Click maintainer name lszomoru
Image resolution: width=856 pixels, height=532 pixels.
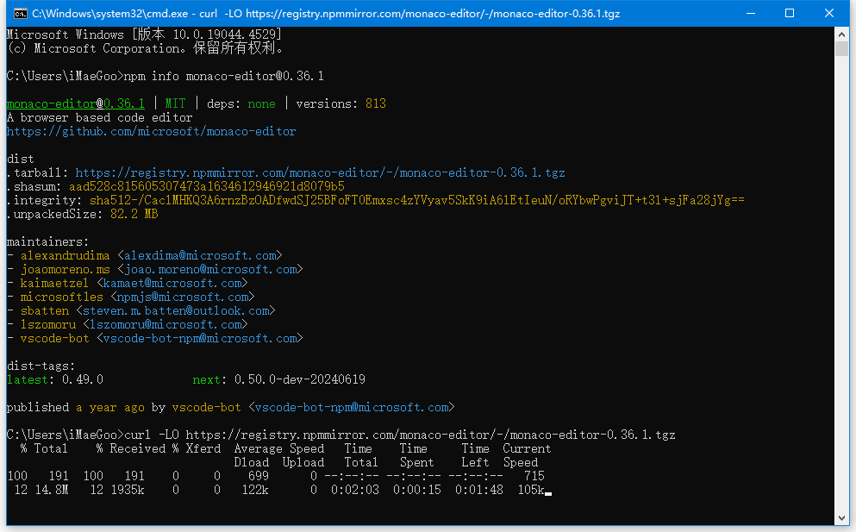(48, 324)
